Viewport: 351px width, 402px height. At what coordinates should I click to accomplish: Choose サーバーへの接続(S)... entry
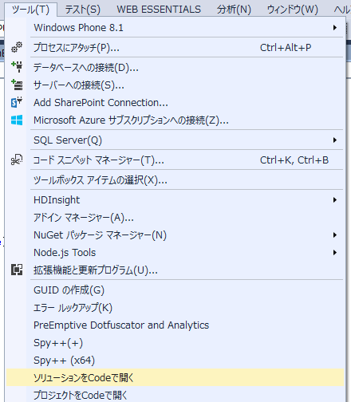175,85
